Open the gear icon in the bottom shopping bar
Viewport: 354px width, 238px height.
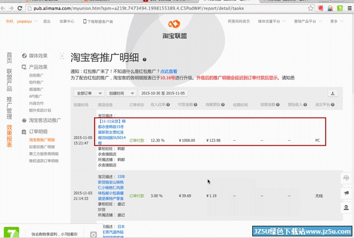coord(93,235)
